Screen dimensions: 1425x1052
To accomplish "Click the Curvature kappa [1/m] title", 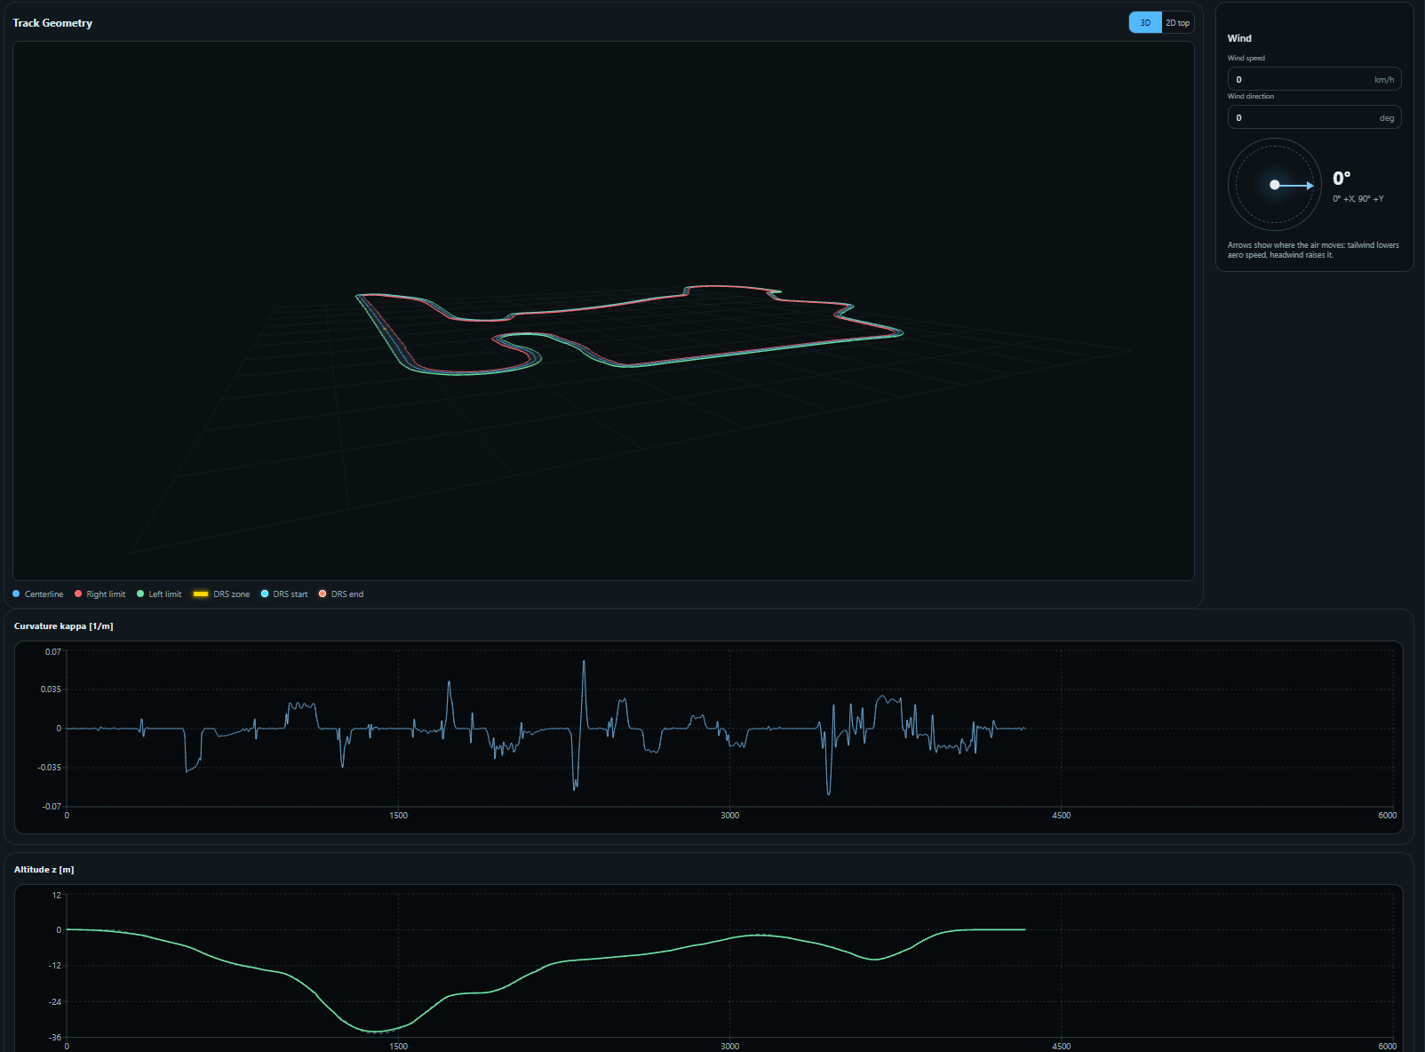I will tap(64, 626).
